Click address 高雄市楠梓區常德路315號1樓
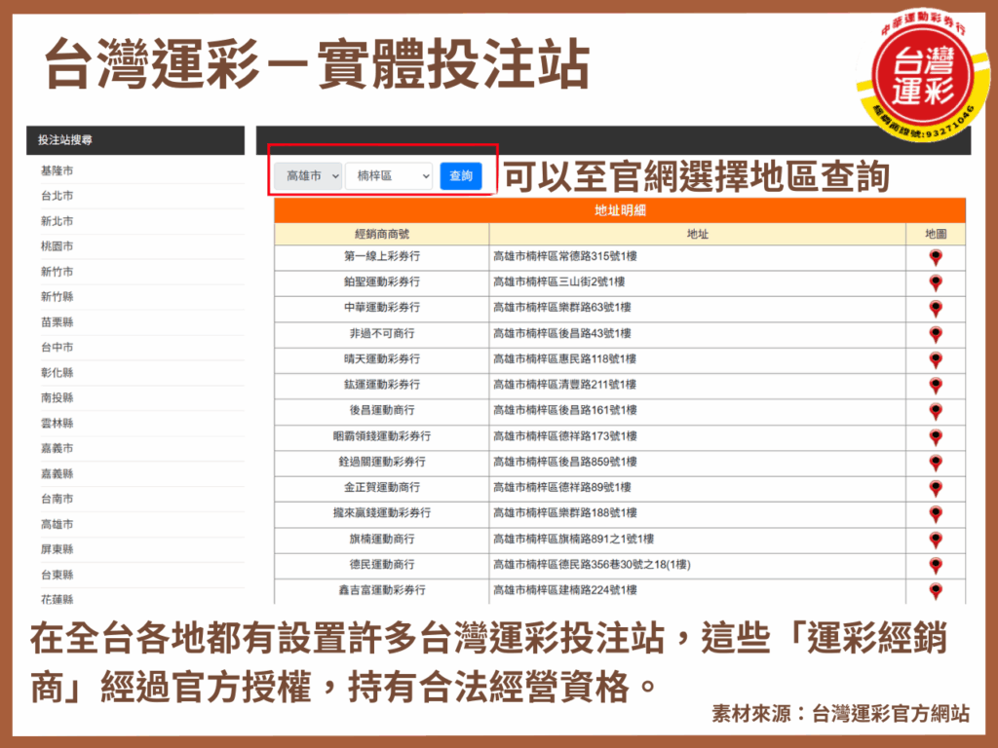 coord(565,256)
